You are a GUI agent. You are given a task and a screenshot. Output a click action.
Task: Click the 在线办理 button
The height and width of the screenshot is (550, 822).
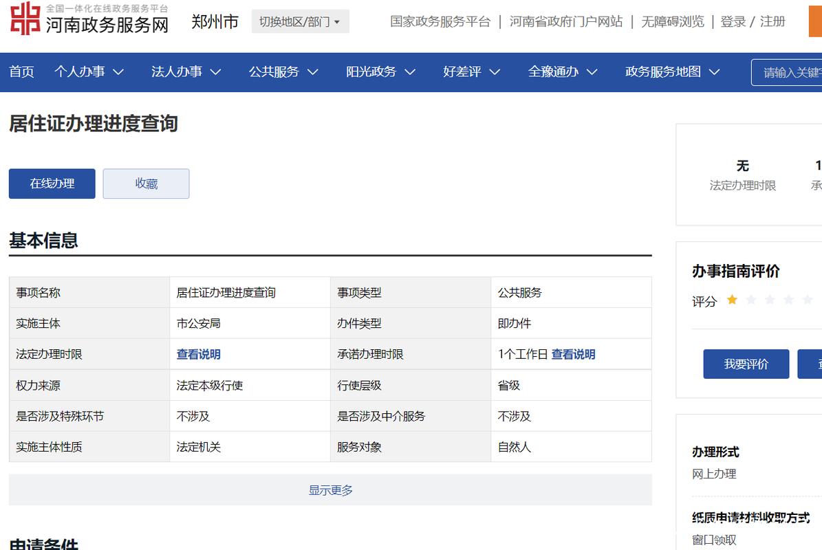(52, 184)
